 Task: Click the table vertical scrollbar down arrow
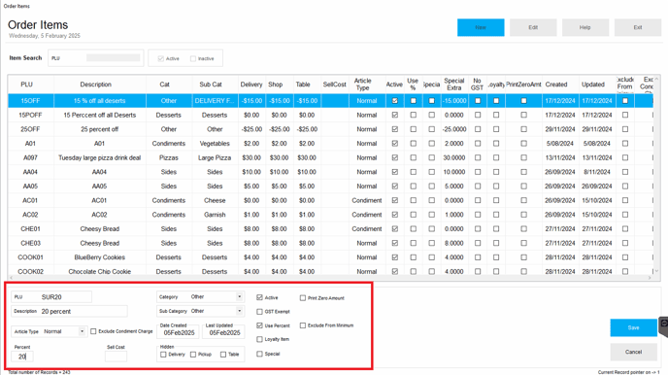(x=656, y=271)
